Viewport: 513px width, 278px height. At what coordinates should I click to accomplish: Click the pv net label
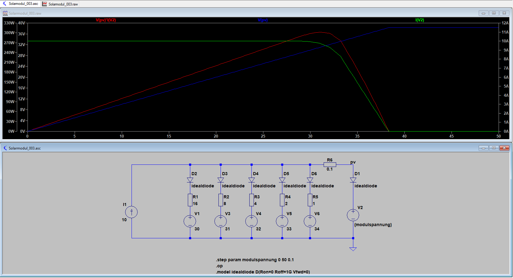353,162
